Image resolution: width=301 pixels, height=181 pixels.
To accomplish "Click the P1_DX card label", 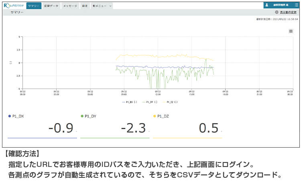I will tap(18, 116).
